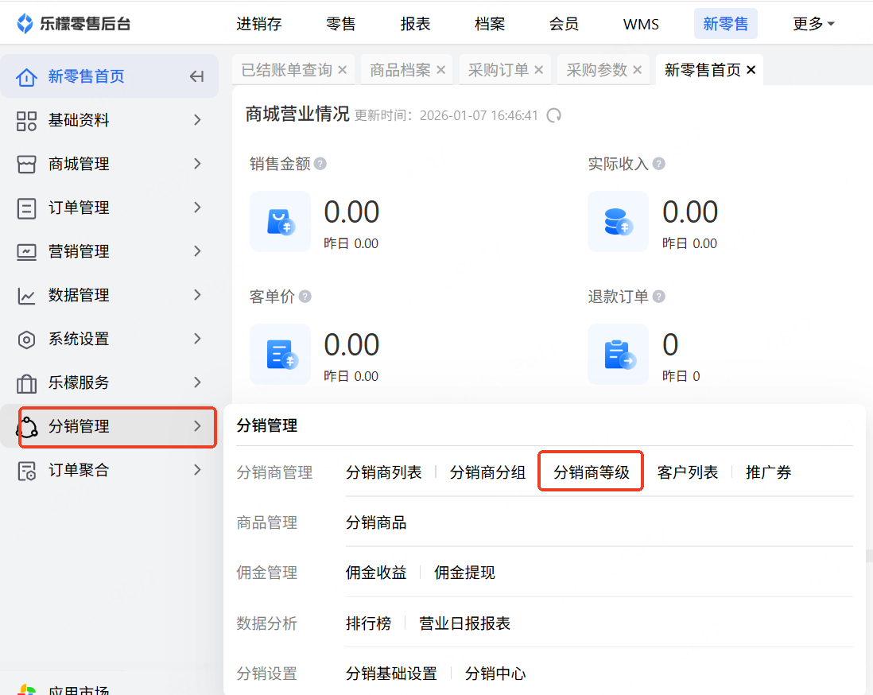Open 分销商等级 link

tap(592, 472)
